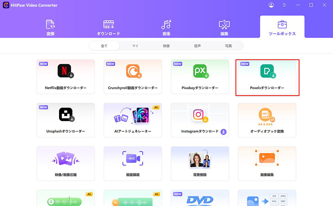
Task: Click the AIアートジェネレーター label
Action: [x=133, y=131]
